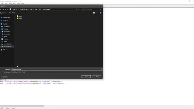The height and width of the screenshot is (109, 194).
Task: Open the View menu in Inno Setup
Action: point(6,3)
